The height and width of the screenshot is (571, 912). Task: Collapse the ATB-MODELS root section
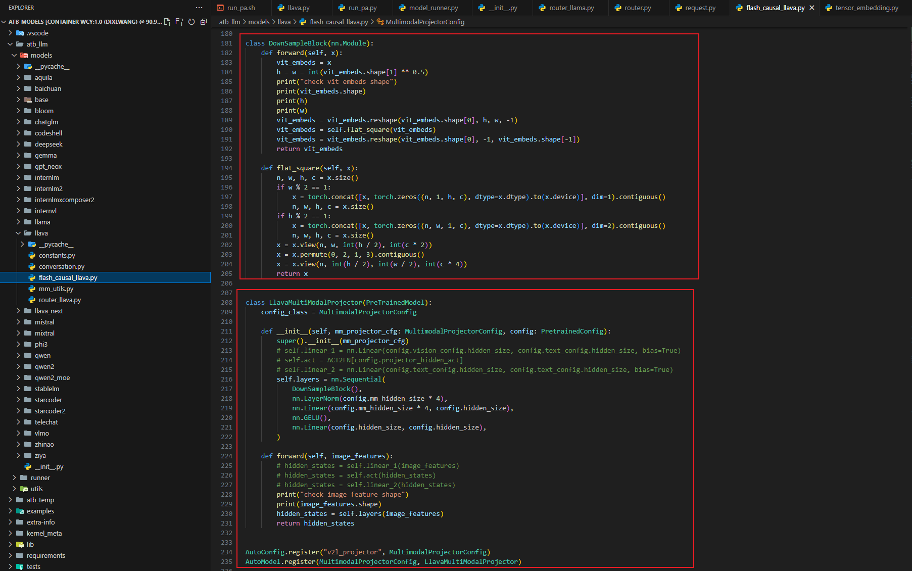click(4, 22)
